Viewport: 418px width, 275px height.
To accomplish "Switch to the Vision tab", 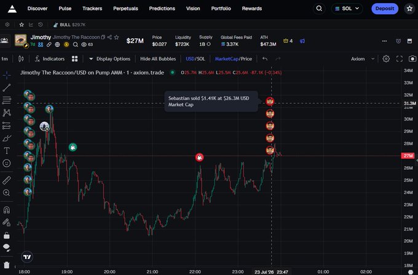I will click(193, 9).
